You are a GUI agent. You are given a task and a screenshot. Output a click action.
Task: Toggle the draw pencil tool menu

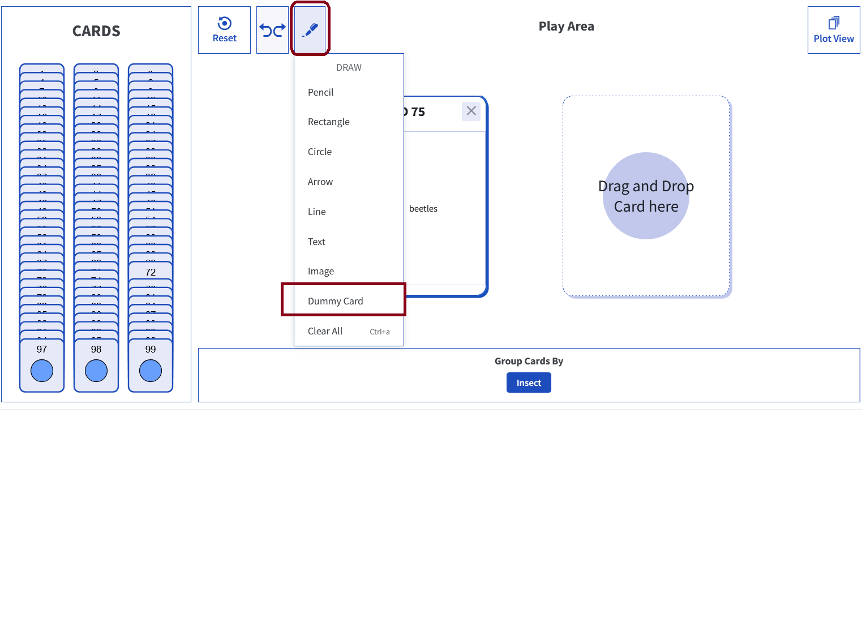pos(310,30)
